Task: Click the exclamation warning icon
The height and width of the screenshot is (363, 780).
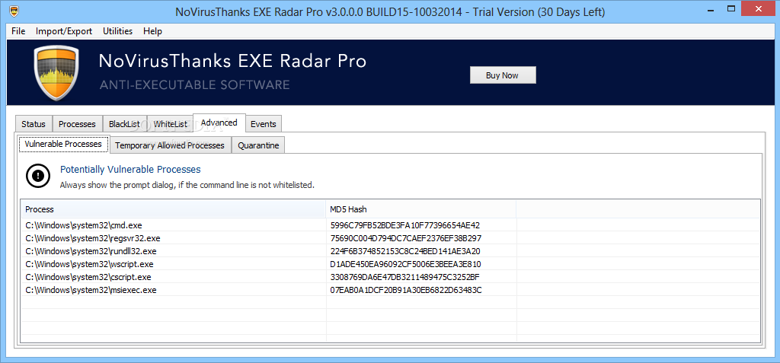Action: tap(38, 176)
